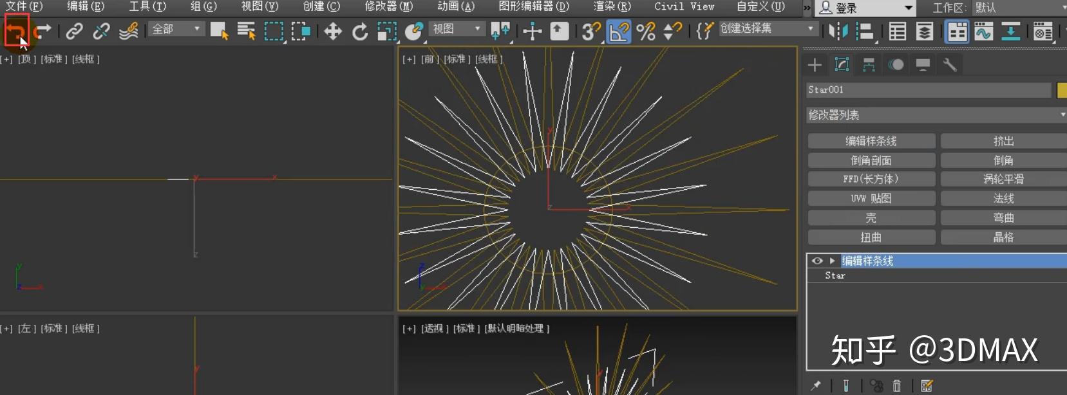The height and width of the screenshot is (395, 1067).
Task: Click the Redo arrow icon
Action: [43, 30]
